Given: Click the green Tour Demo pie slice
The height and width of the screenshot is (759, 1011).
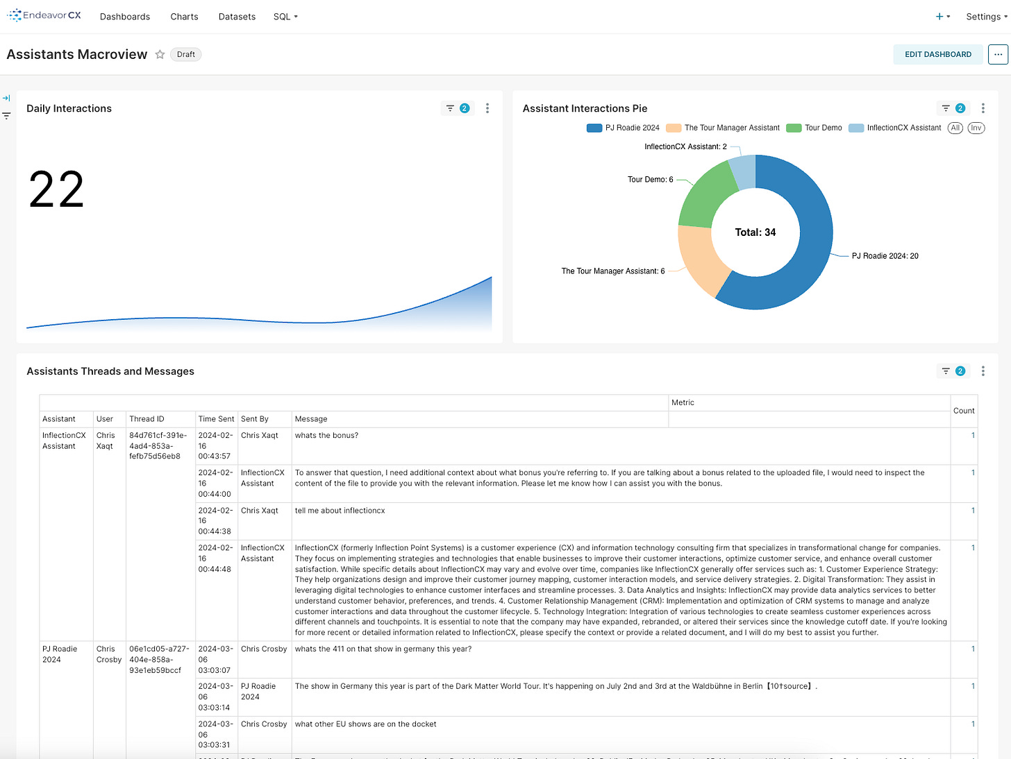Looking at the screenshot, I should click(x=708, y=196).
